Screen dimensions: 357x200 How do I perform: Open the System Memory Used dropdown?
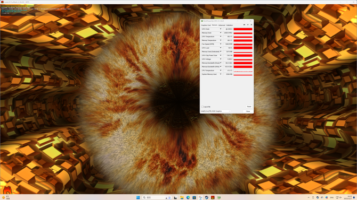(221, 74)
